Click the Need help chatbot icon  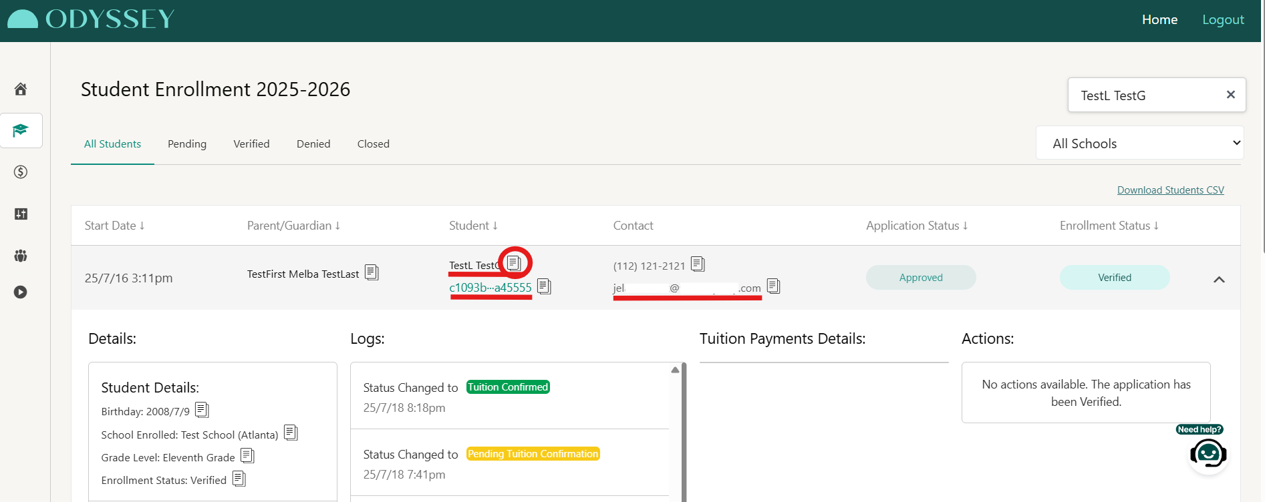click(1208, 455)
